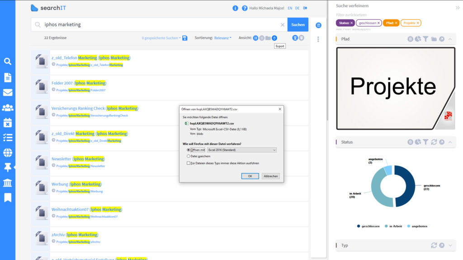Viewport: 463px width, 260px height.
Task: Remove the 'Status:' filter tag
Action: click(x=351, y=23)
